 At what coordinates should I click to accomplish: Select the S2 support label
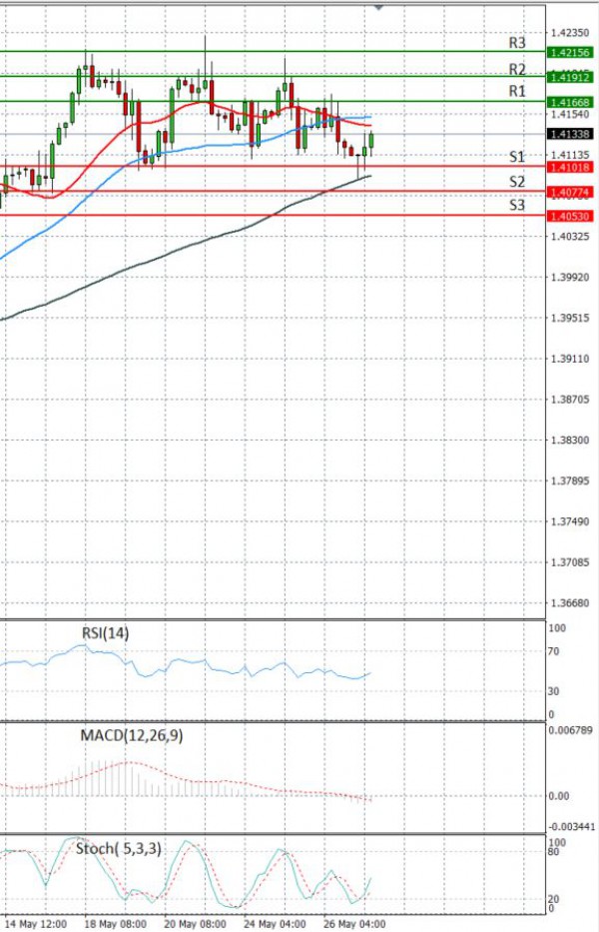517,182
